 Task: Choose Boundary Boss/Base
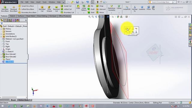(x=27, y=13)
